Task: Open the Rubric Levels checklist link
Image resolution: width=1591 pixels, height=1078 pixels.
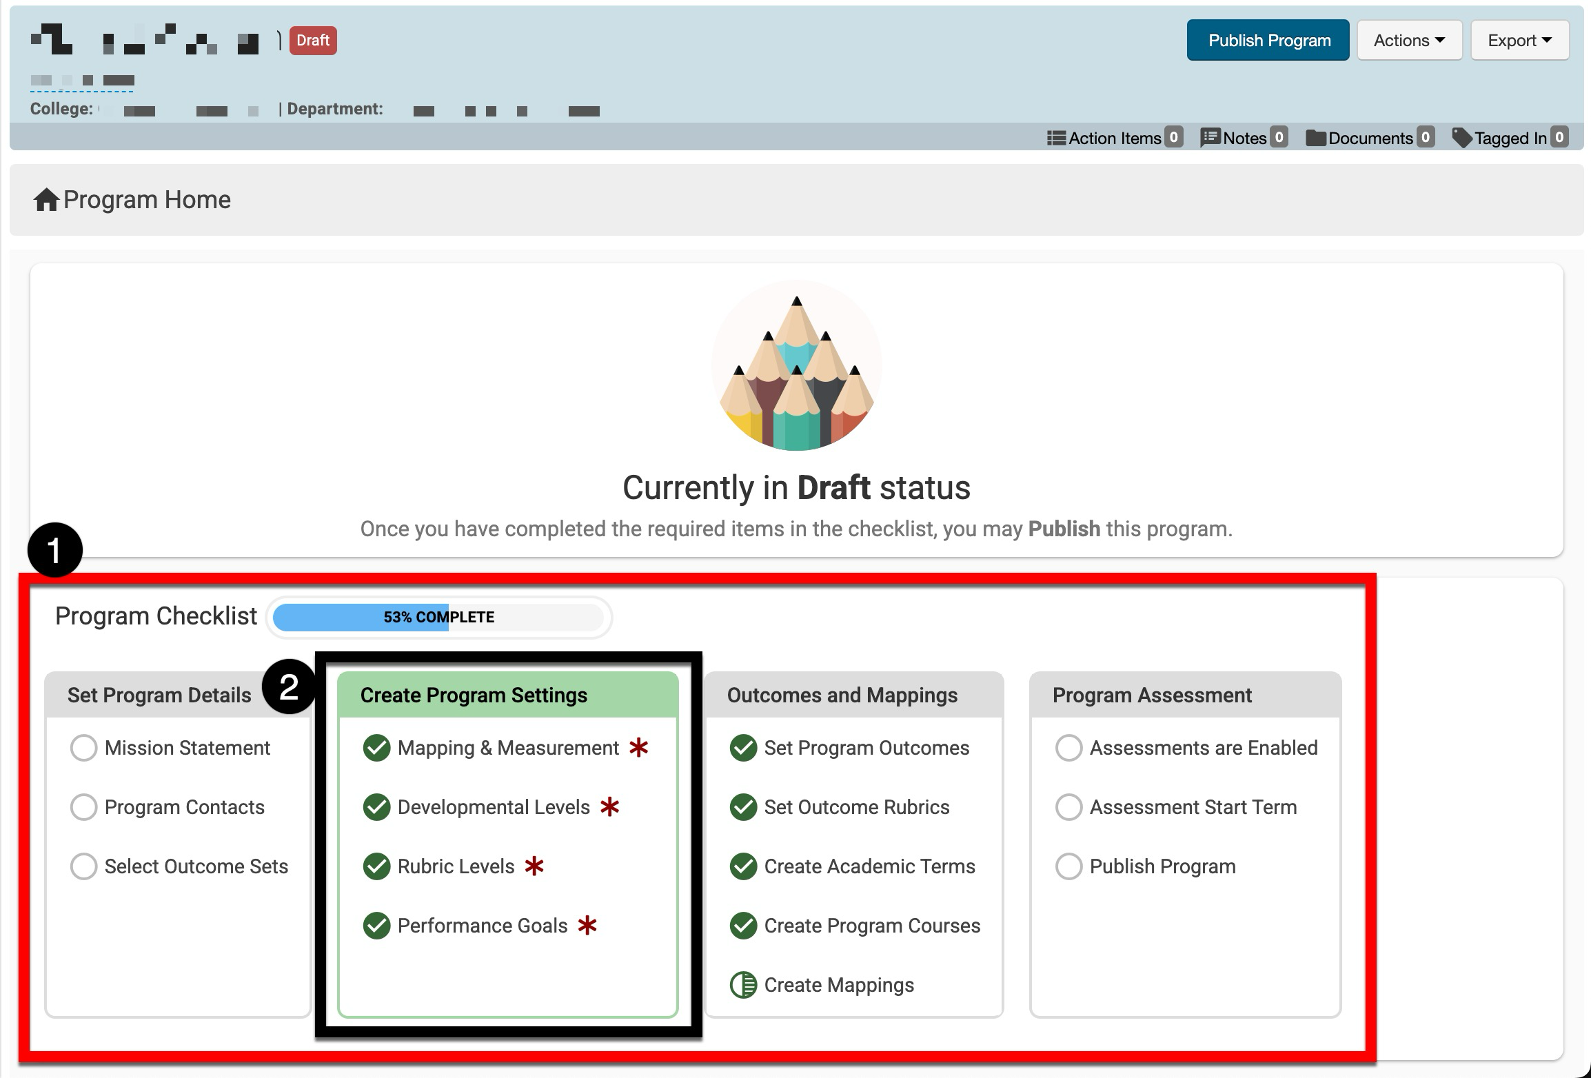Action: [456, 866]
